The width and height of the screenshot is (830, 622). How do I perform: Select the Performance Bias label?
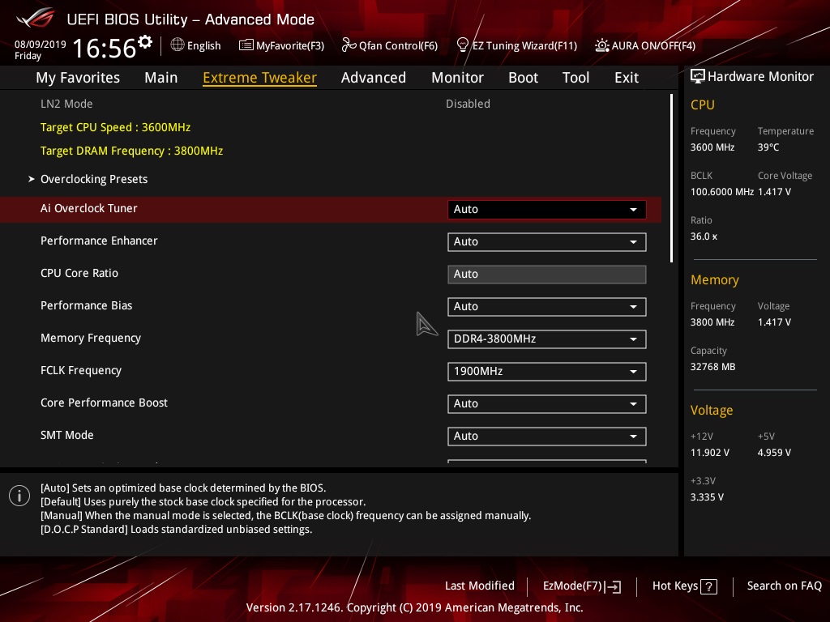(86, 305)
